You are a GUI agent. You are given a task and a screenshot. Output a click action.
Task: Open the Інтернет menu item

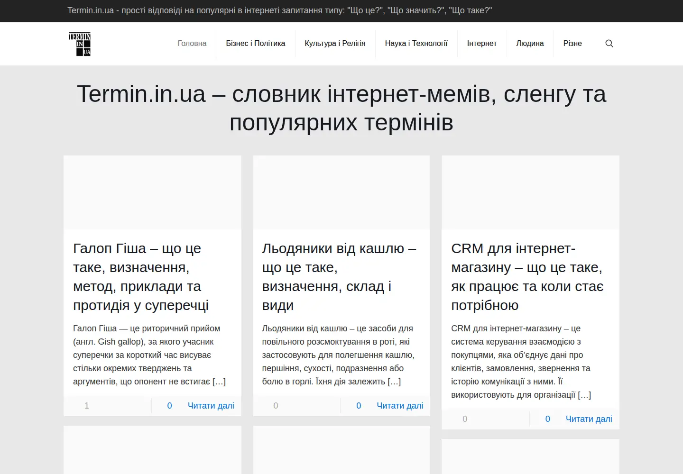point(482,44)
